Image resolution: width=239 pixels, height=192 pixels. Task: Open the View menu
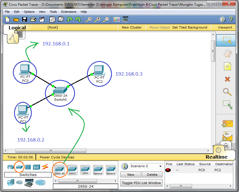42,12
